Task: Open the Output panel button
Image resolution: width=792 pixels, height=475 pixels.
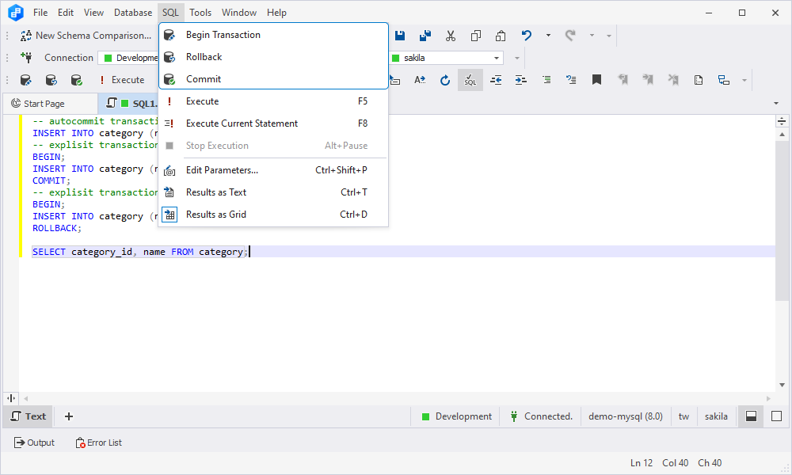Action: coord(34,443)
